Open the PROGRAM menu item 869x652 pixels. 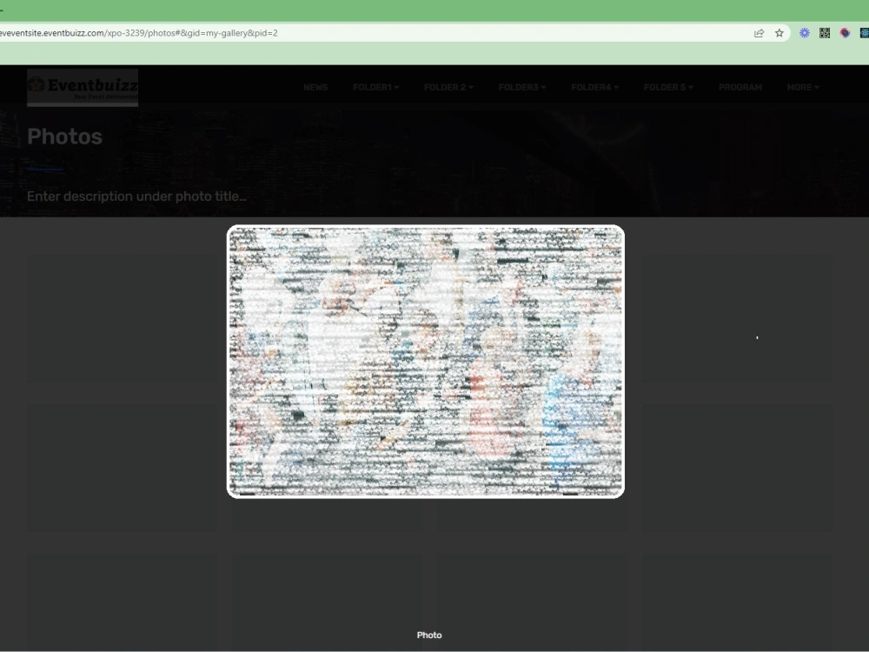pos(740,87)
